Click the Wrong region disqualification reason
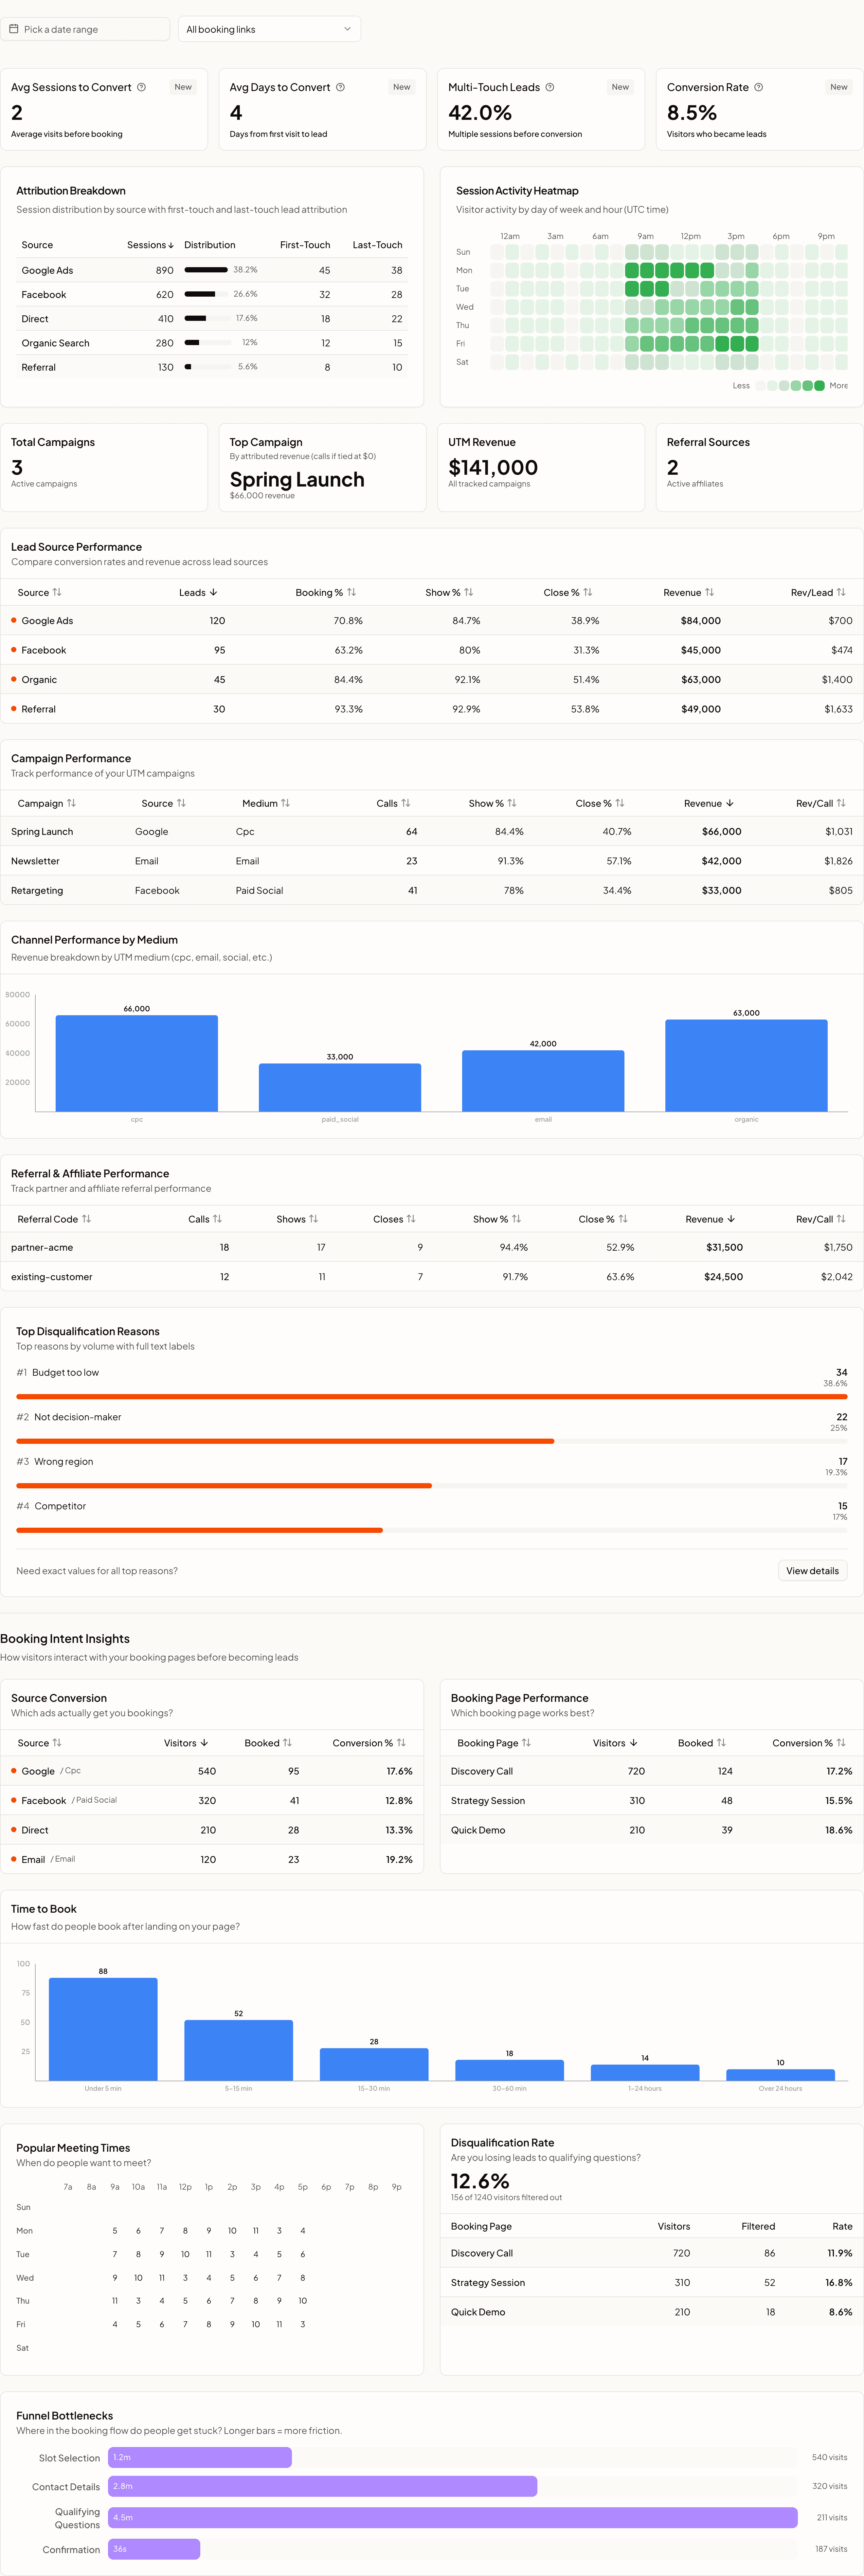The width and height of the screenshot is (864, 2576). pos(64,1462)
